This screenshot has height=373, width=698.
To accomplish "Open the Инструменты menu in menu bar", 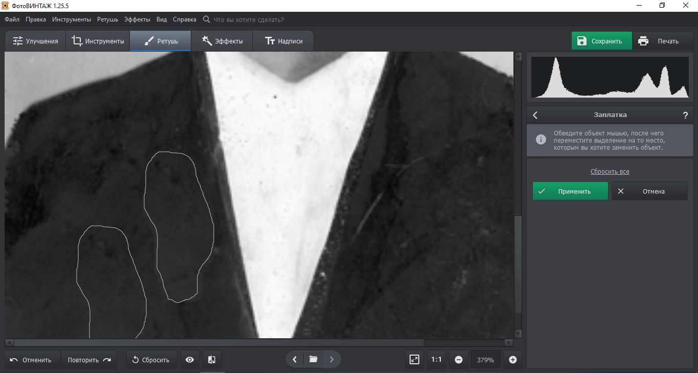I will (72, 19).
